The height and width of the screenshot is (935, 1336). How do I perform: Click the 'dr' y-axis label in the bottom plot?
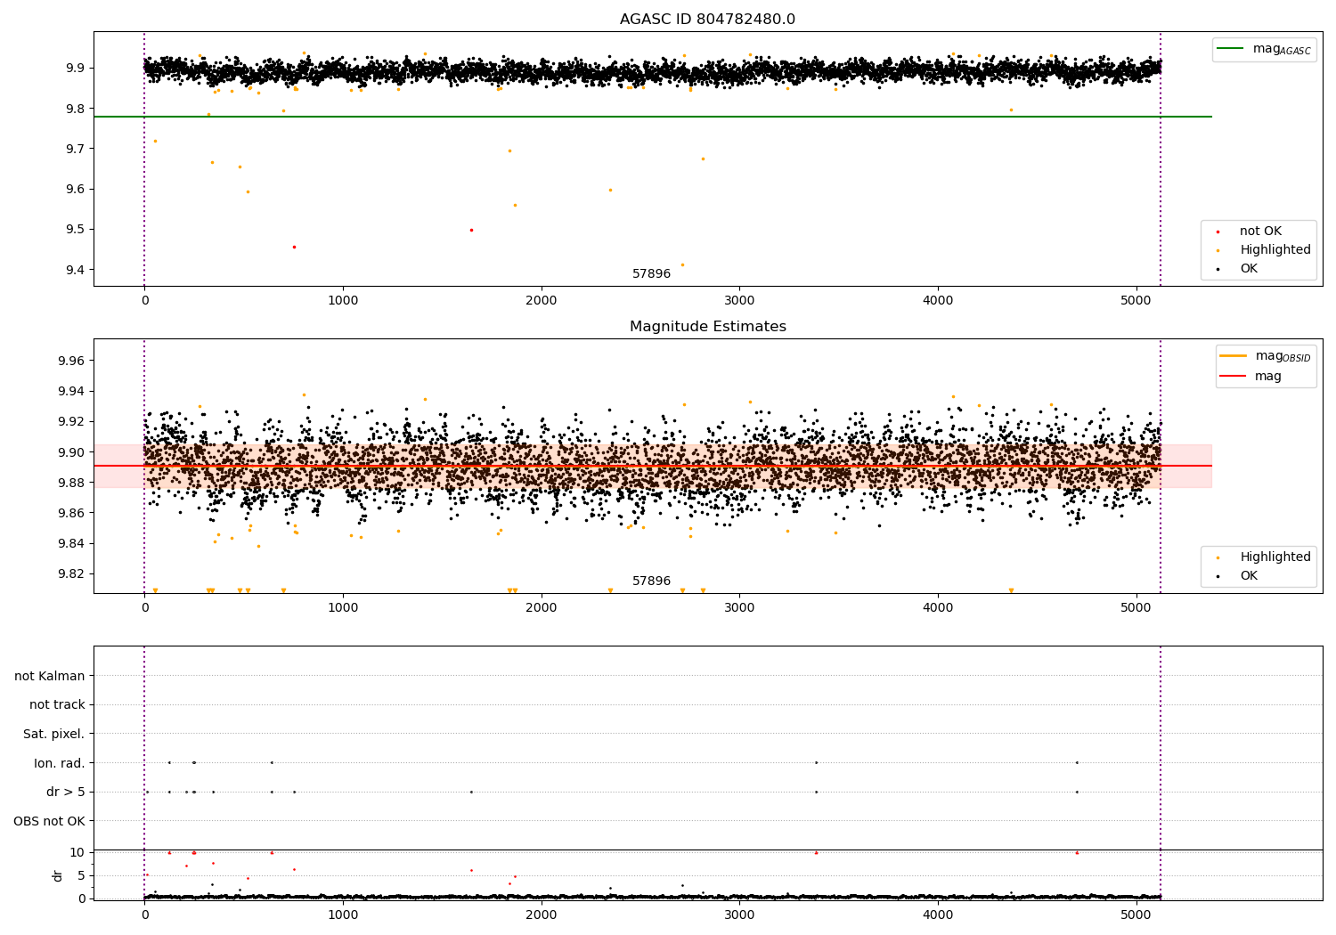coord(58,875)
